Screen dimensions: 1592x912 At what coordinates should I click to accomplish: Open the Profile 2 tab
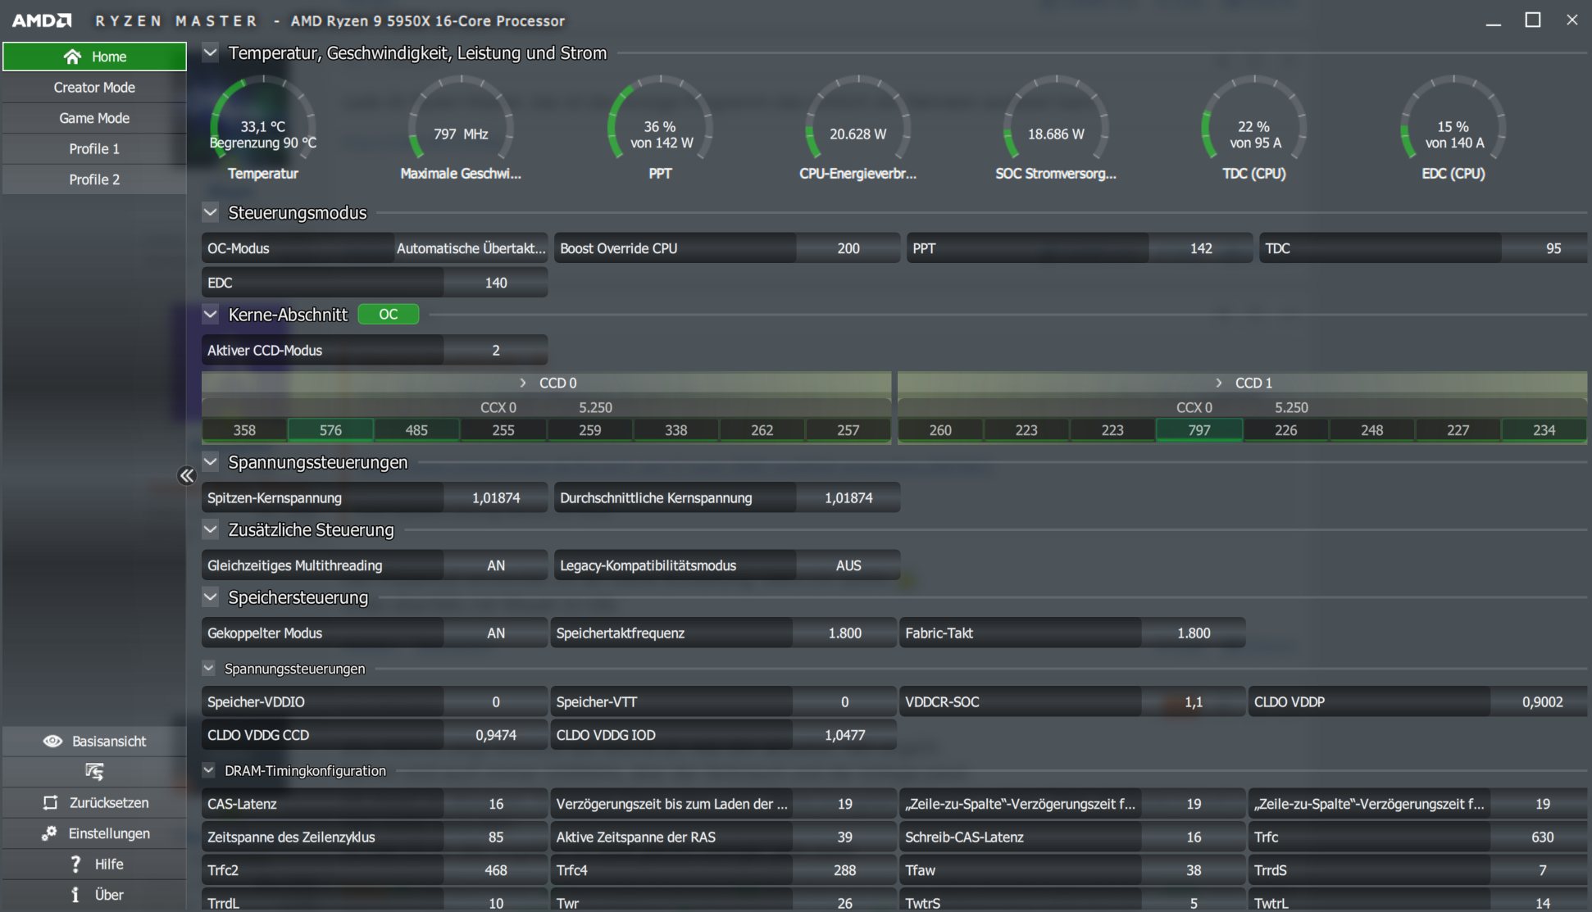coord(94,179)
